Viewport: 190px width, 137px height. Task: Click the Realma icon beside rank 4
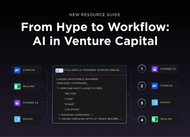click(155, 119)
